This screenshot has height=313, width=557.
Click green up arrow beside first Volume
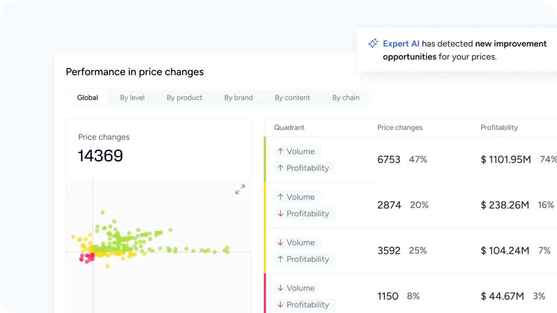point(280,151)
